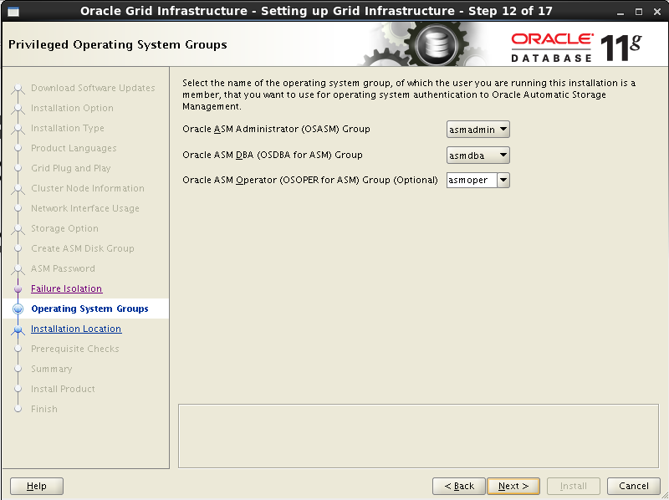Select Operating System Groups step
This screenshot has height=500, width=669.
[89, 309]
